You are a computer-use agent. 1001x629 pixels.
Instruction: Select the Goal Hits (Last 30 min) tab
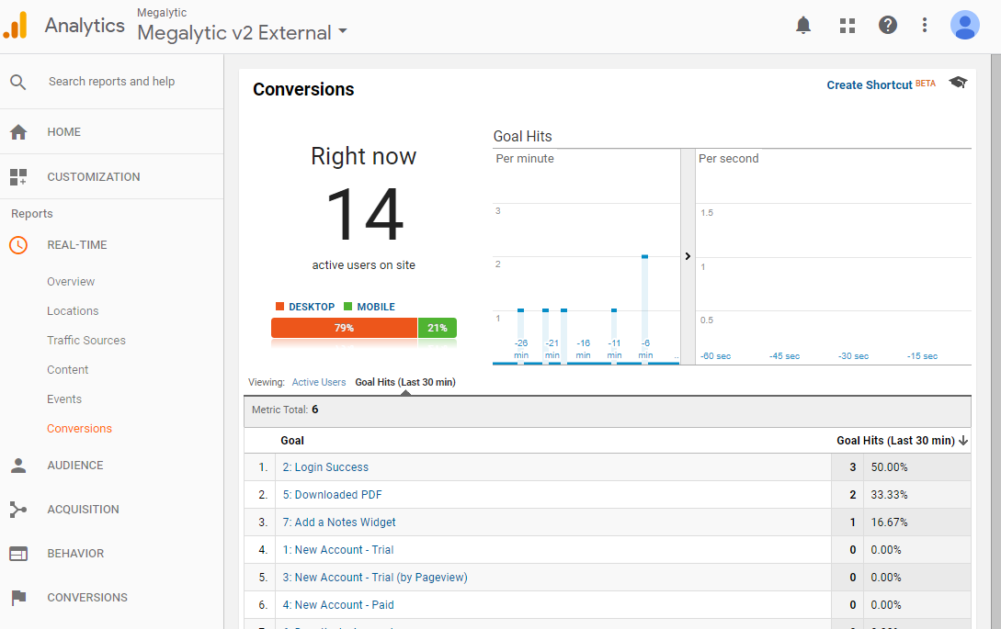pos(404,382)
